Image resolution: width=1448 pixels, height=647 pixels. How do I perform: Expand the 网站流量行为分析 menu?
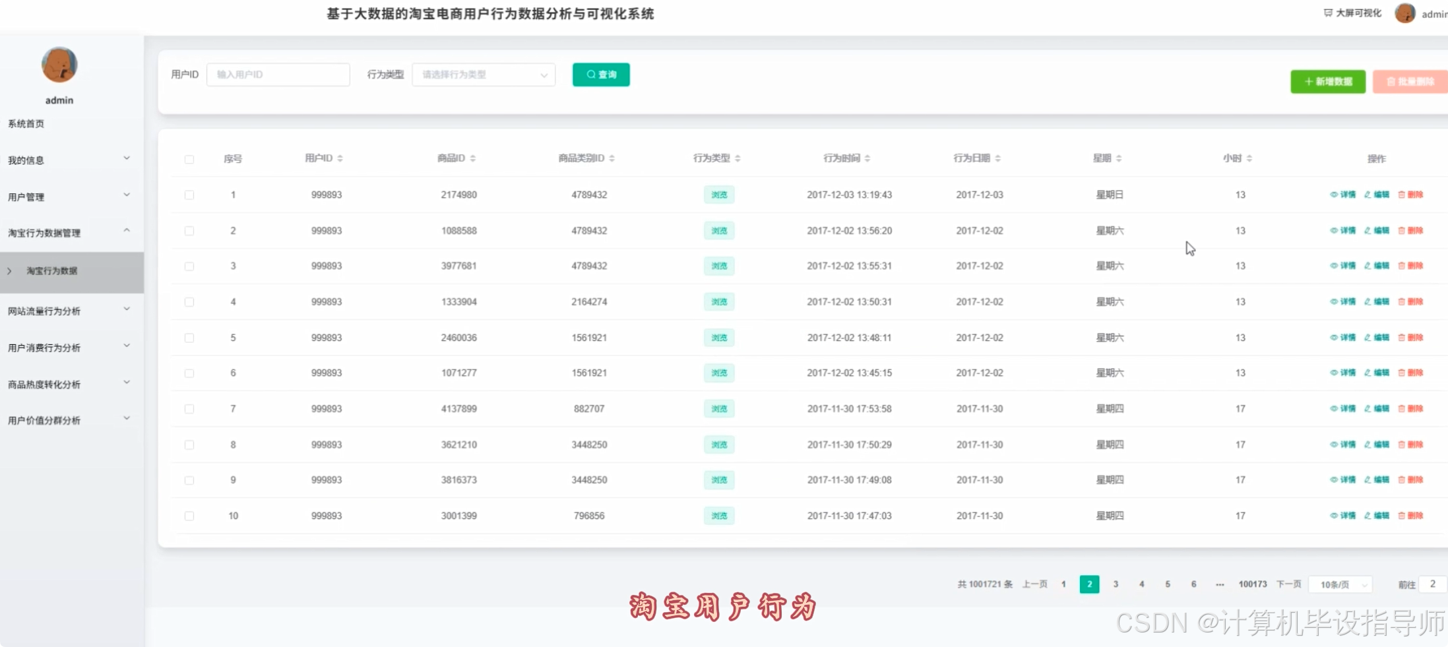[71, 311]
